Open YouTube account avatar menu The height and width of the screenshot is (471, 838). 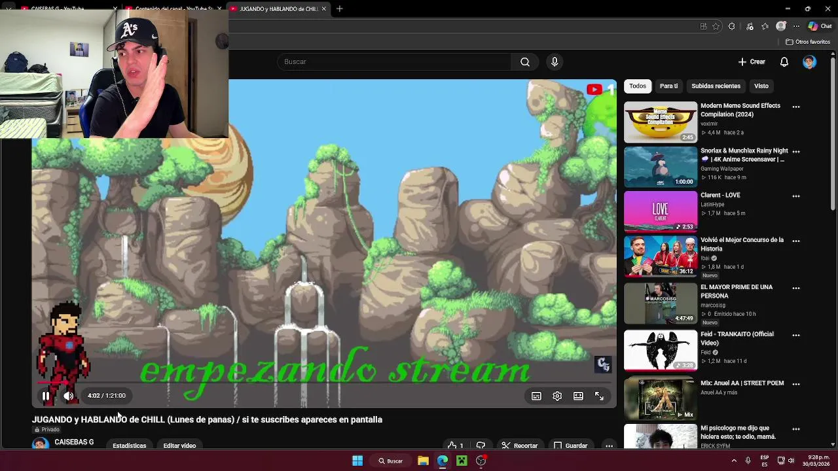809,61
